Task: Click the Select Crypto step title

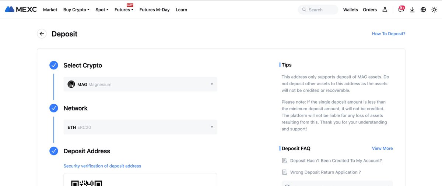Action: click(x=83, y=65)
